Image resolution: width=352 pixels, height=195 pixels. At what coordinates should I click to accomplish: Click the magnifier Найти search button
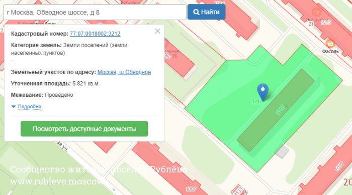point(206,12)
